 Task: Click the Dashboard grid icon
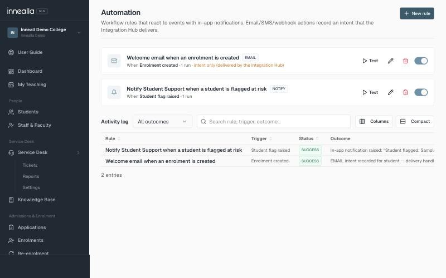point(11,71)
